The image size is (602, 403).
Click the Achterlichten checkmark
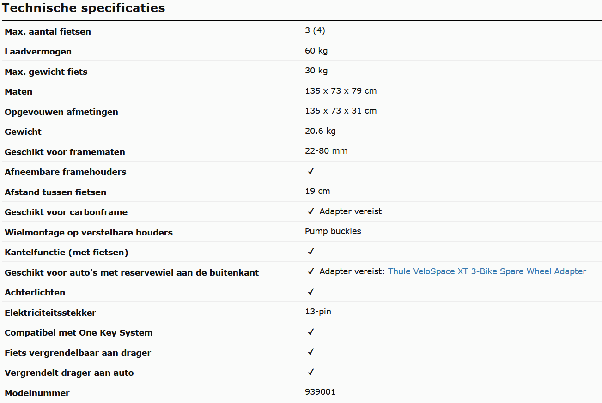coord(311,292)
